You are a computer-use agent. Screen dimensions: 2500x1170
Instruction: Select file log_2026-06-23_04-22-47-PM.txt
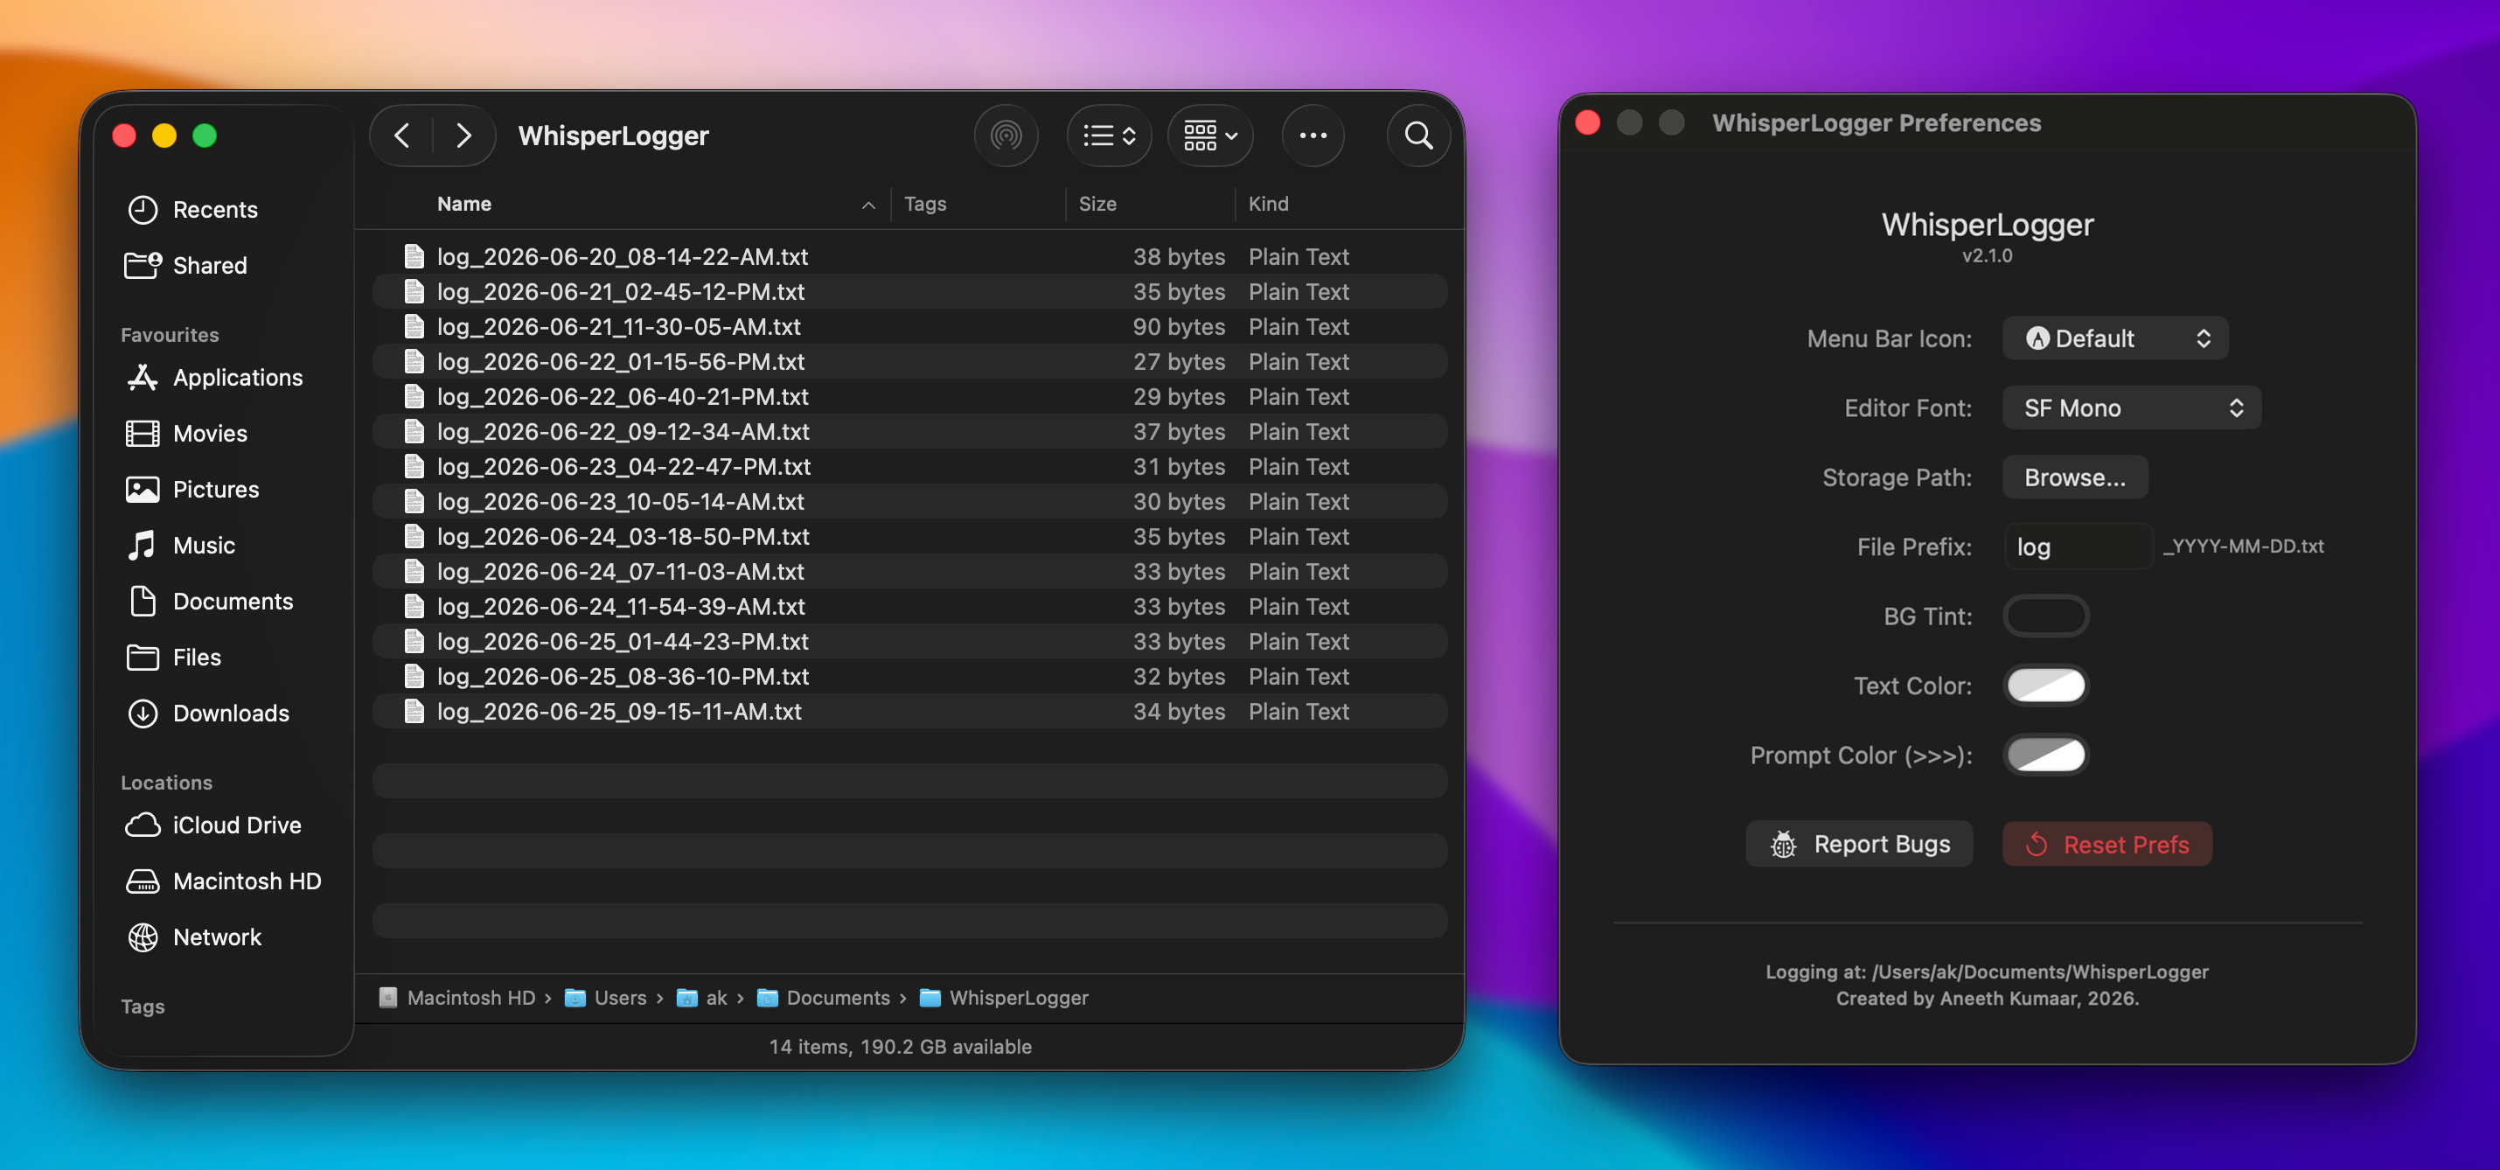point(910,466)
